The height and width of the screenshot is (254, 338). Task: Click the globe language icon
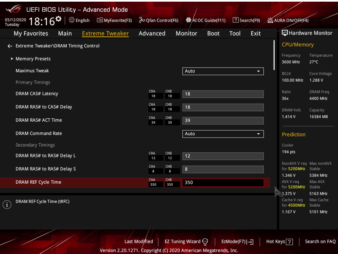72,20
